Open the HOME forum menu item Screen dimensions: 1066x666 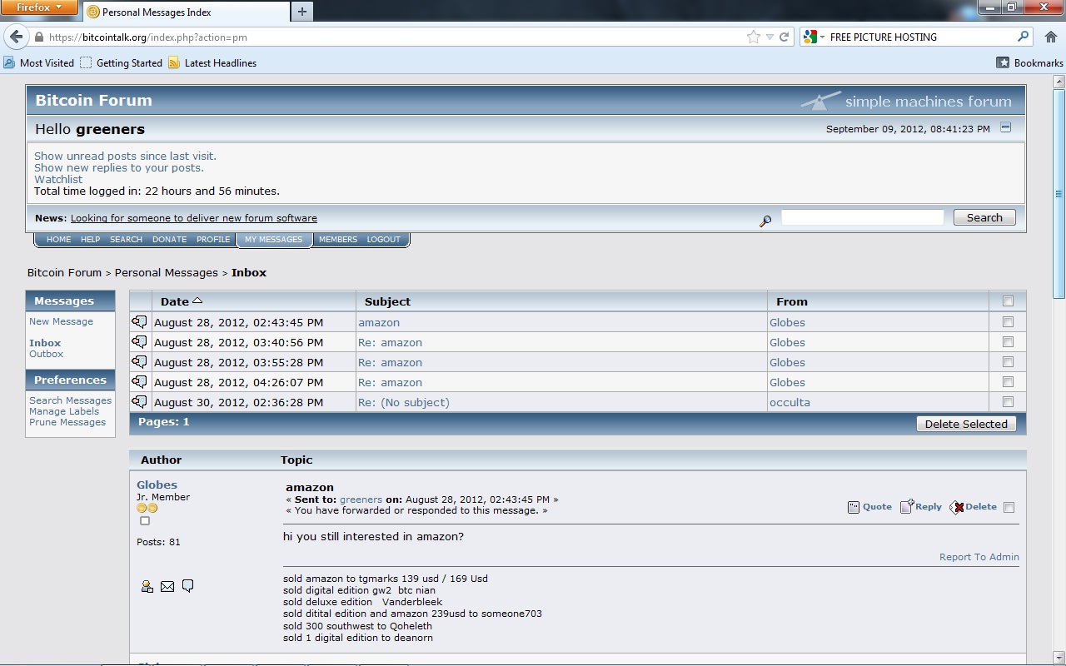point(59,240)
